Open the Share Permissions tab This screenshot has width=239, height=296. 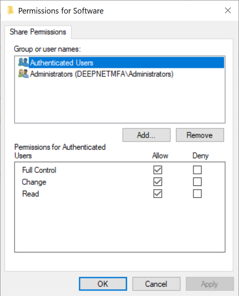[x=38, y=32]
